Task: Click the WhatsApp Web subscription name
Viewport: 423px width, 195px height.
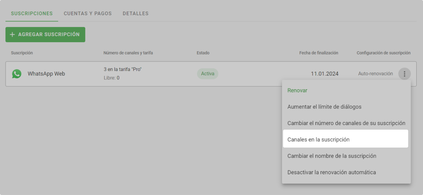Action: [46, 74]
